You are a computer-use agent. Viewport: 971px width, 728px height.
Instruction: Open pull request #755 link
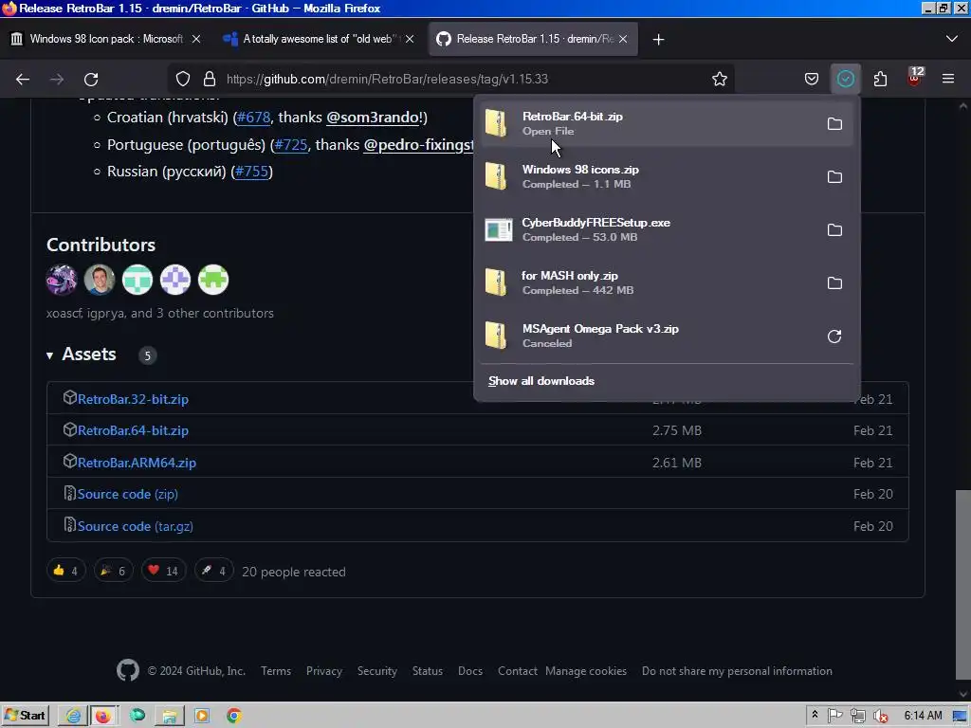252,172
